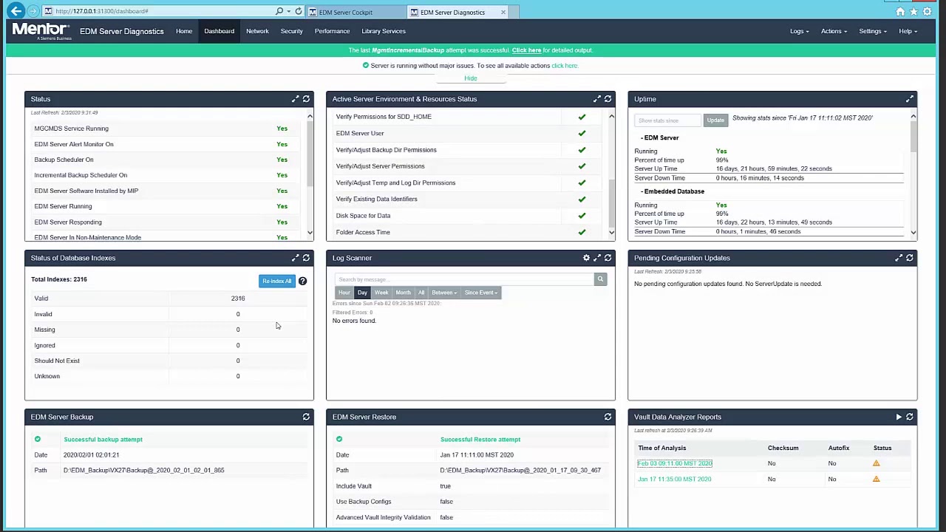
Task: Select All log range filter
Action: 421,293
